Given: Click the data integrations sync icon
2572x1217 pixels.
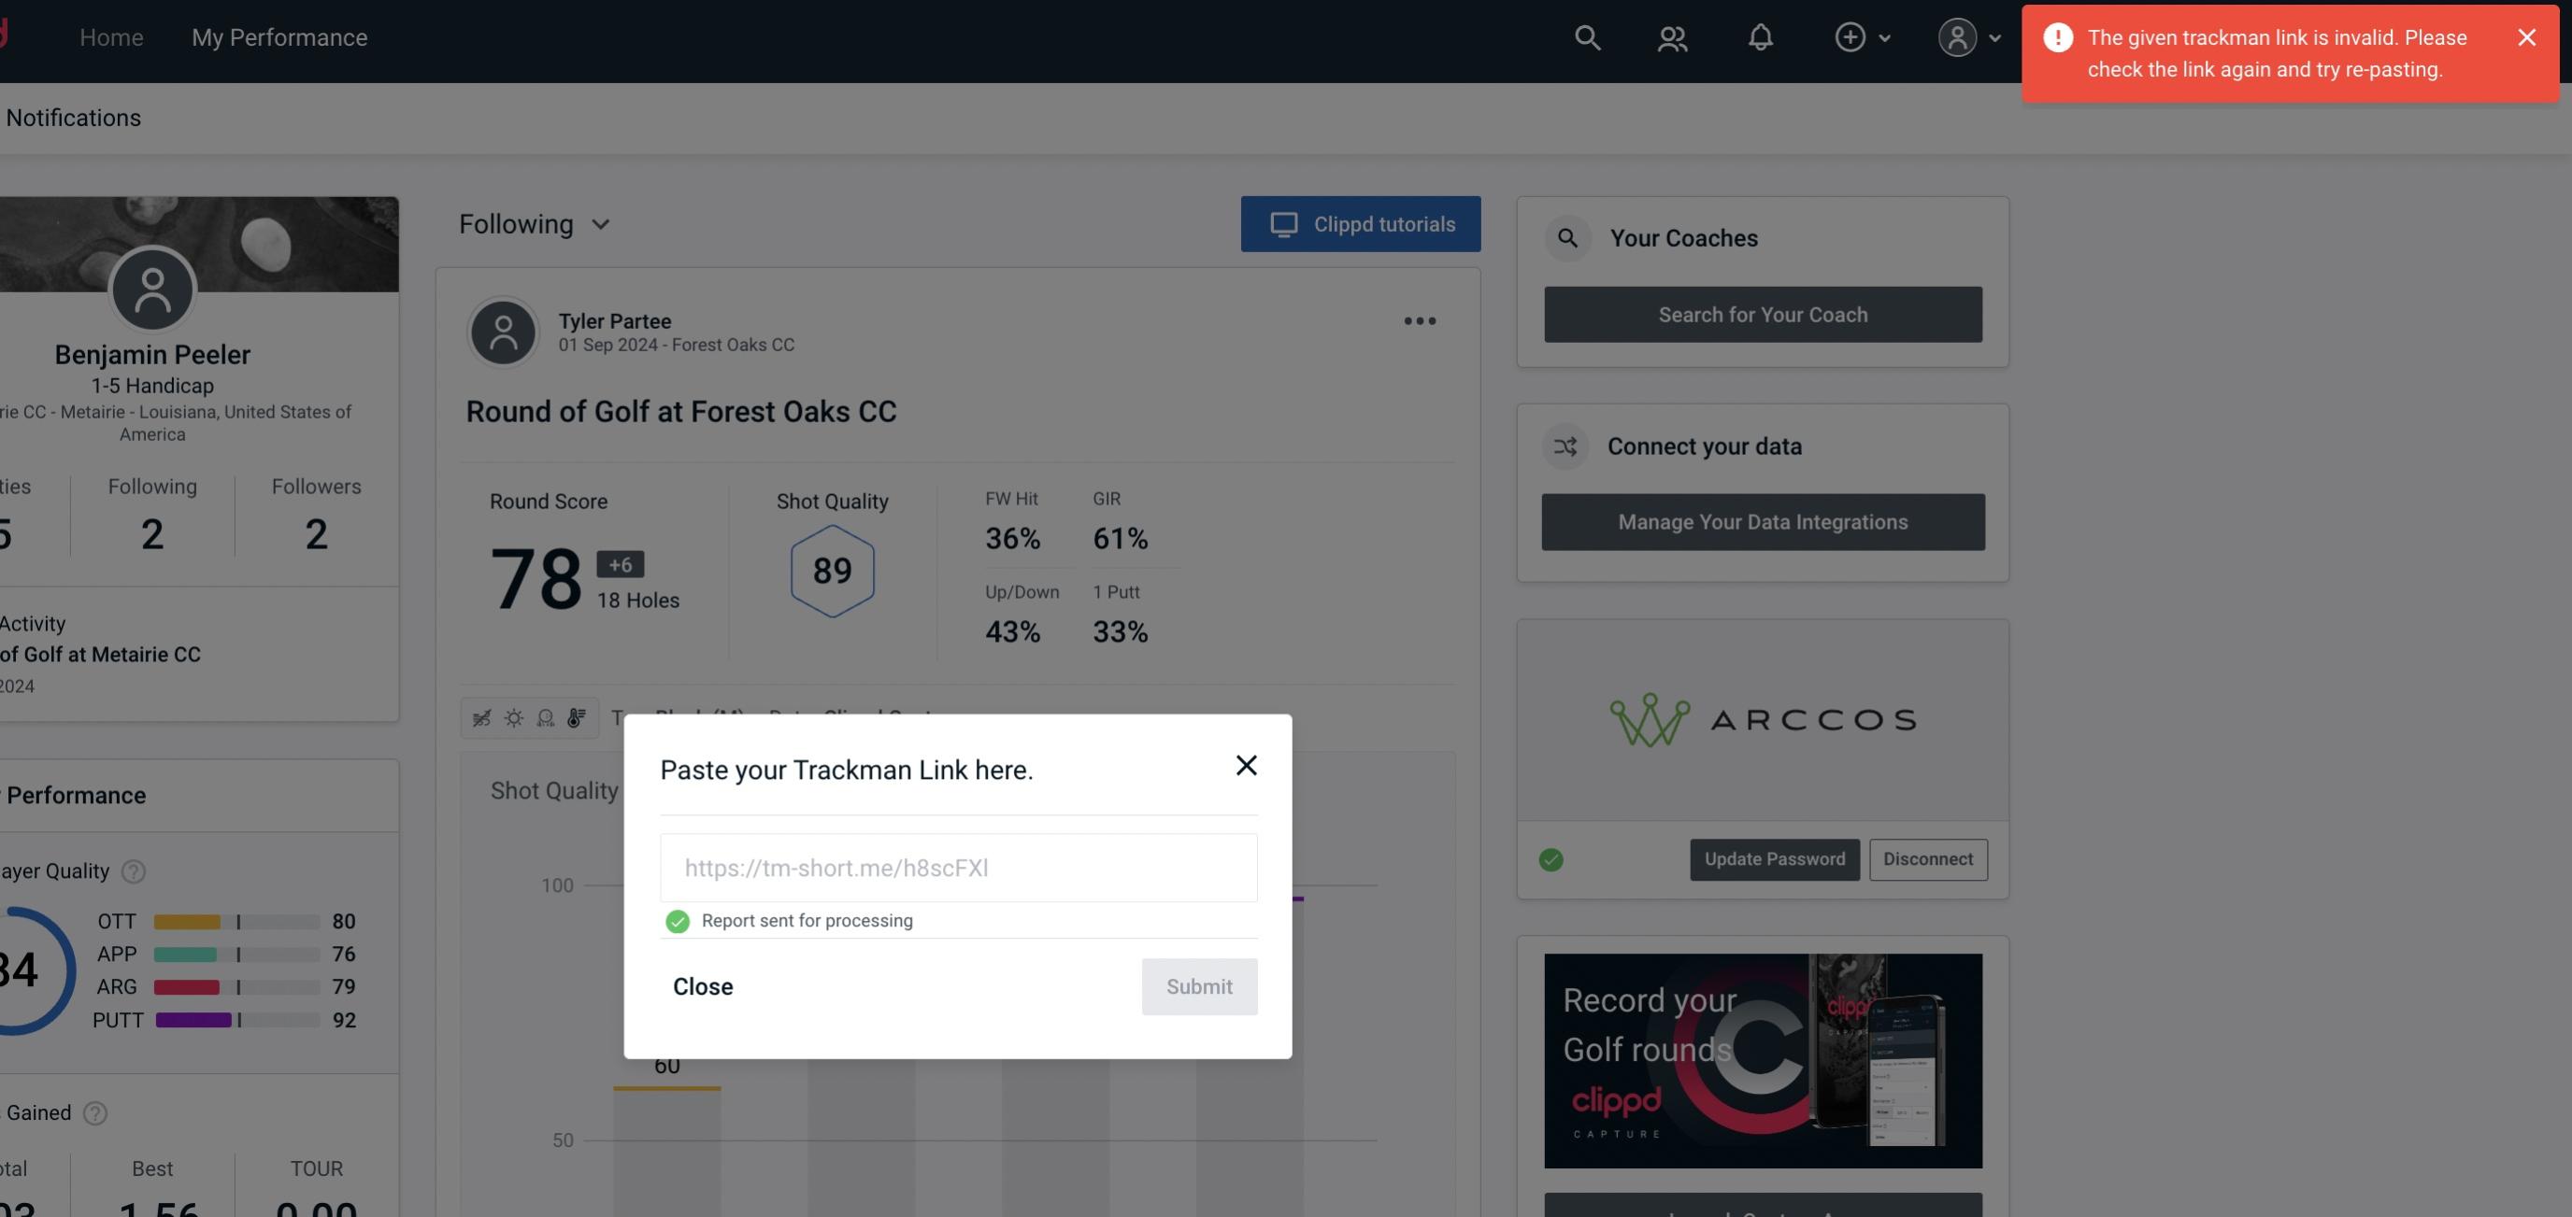Looking at the screenshot, I should tap(1566, 446).
